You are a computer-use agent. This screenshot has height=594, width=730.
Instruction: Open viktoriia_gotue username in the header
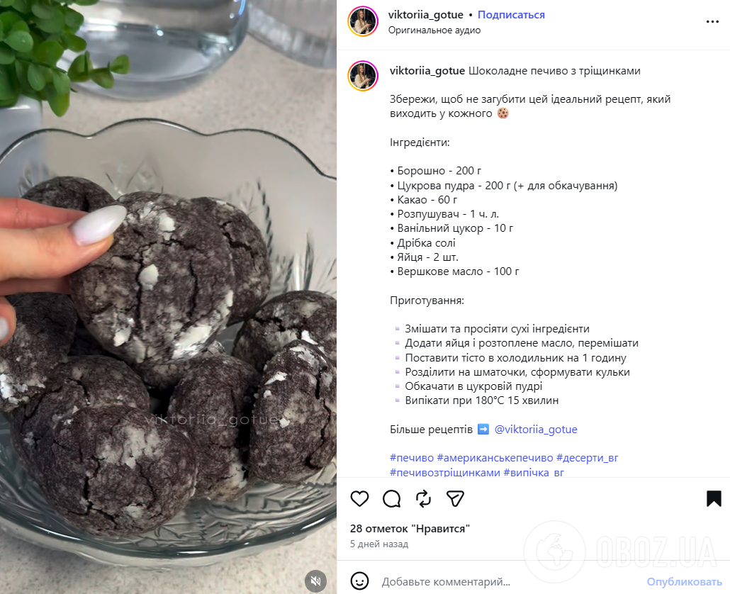[425, 15]
